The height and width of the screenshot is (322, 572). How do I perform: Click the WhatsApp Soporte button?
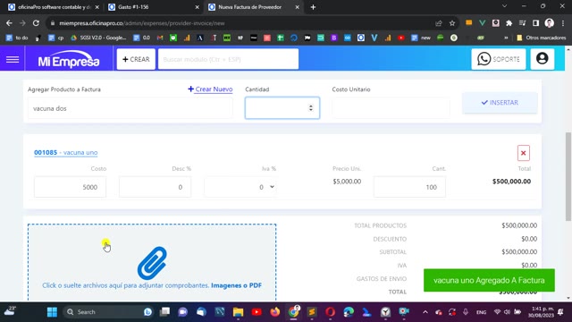point(499,59)
